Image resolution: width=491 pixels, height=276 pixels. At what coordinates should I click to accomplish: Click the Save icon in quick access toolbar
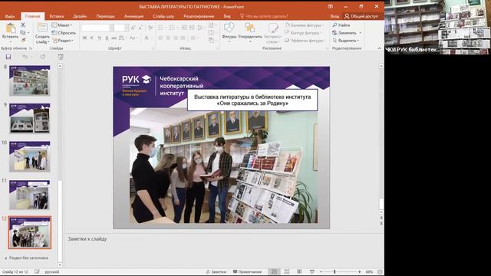tap(8, 57)
